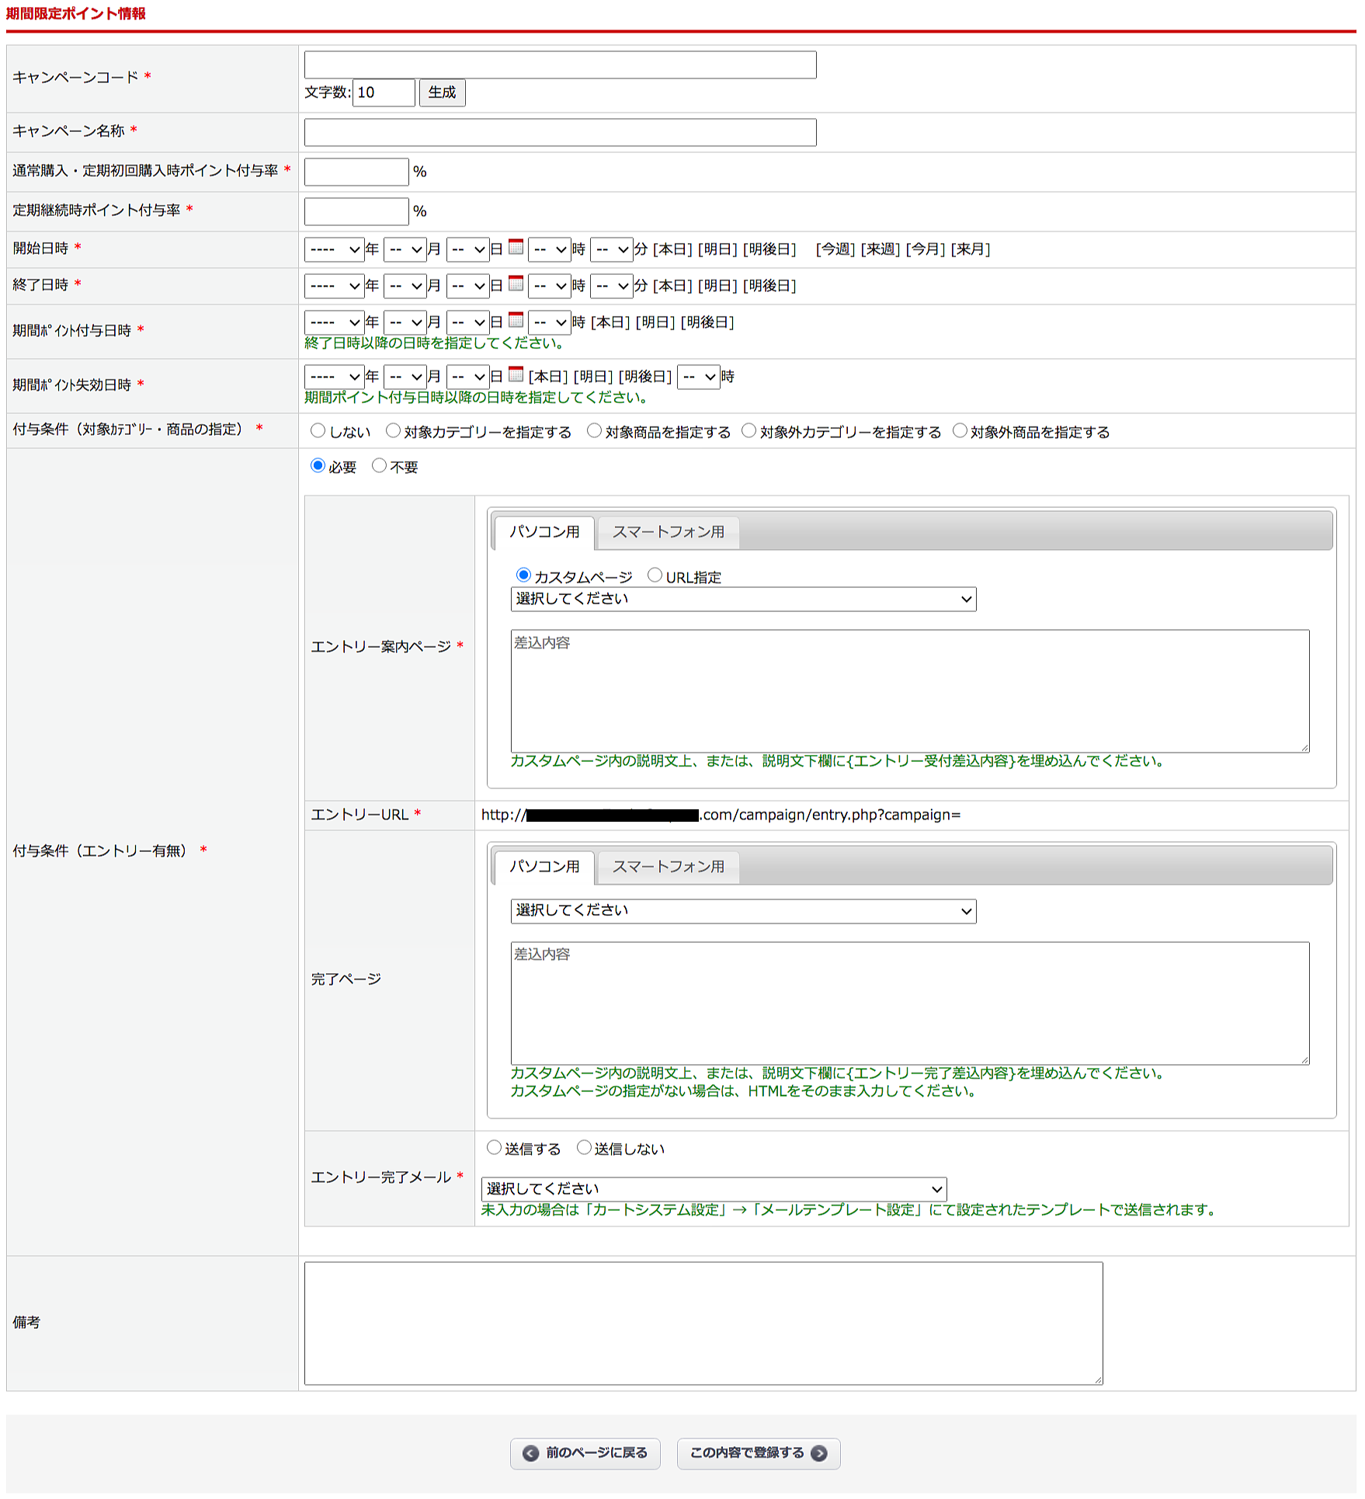
Task: Select 対象外商品を指定する option
Action: click(960, 431)
